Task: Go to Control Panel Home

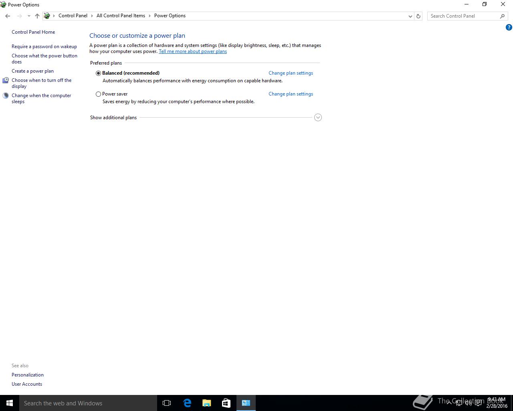Action: [x=33, y=32]
